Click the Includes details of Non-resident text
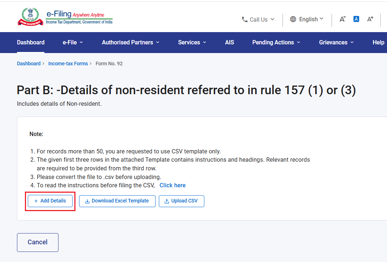The width and height of the screenshot is (387, 262). coord(59,104)
